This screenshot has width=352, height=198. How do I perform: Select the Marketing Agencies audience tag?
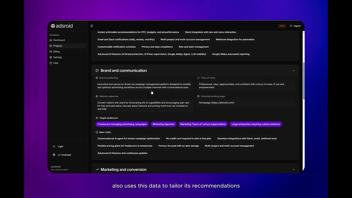[x=164, y=124]
